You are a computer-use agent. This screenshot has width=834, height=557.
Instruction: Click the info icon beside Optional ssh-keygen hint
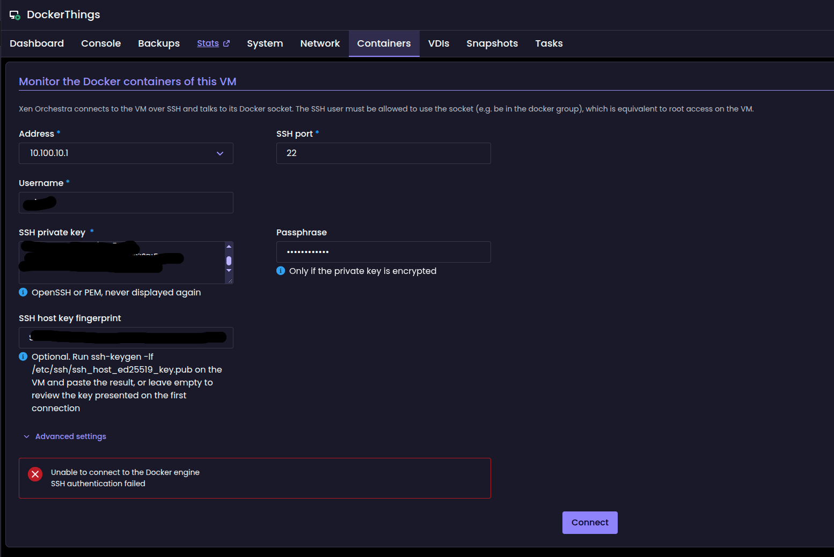[x=23, y=357]
